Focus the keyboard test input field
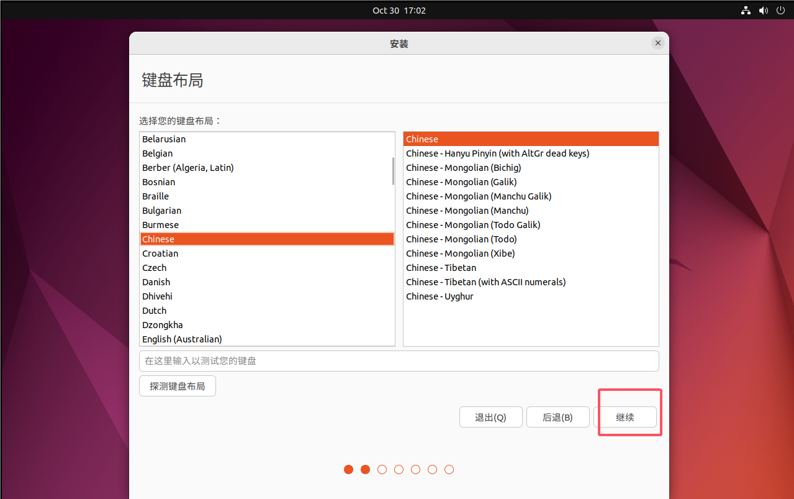Viewport: 794px width, 499px height. [x=399, y=361]
